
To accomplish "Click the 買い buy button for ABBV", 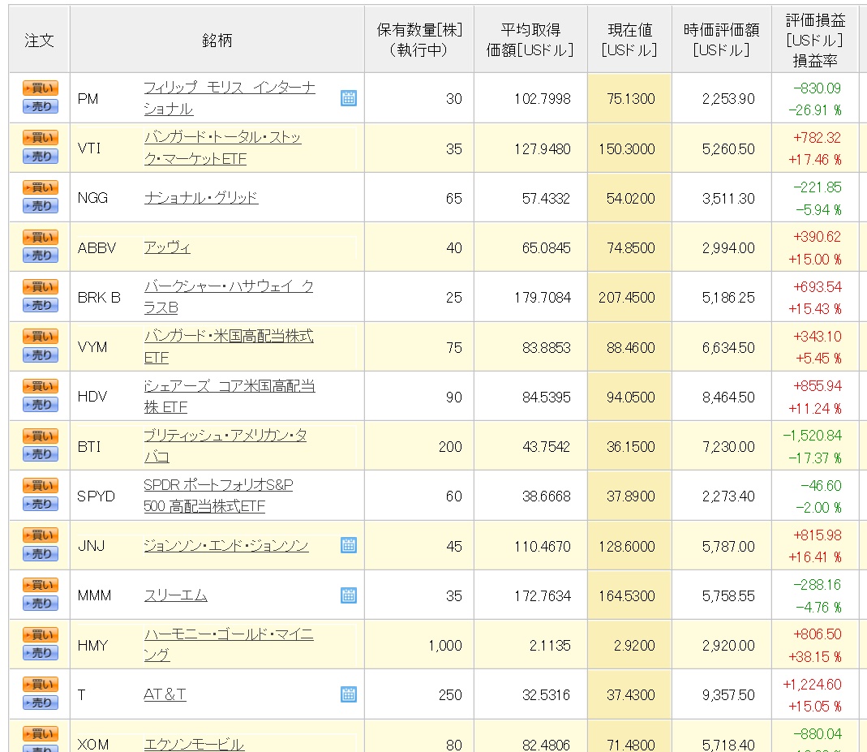I will pos(40,237).
